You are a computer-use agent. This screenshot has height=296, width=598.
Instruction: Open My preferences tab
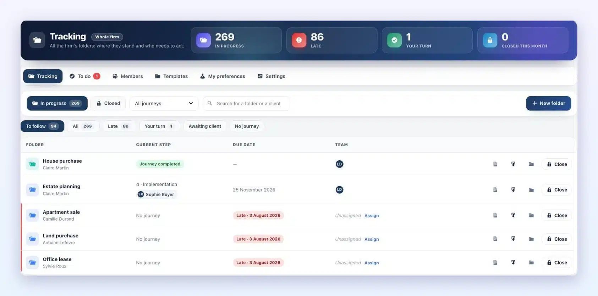(x=223, y=76)
